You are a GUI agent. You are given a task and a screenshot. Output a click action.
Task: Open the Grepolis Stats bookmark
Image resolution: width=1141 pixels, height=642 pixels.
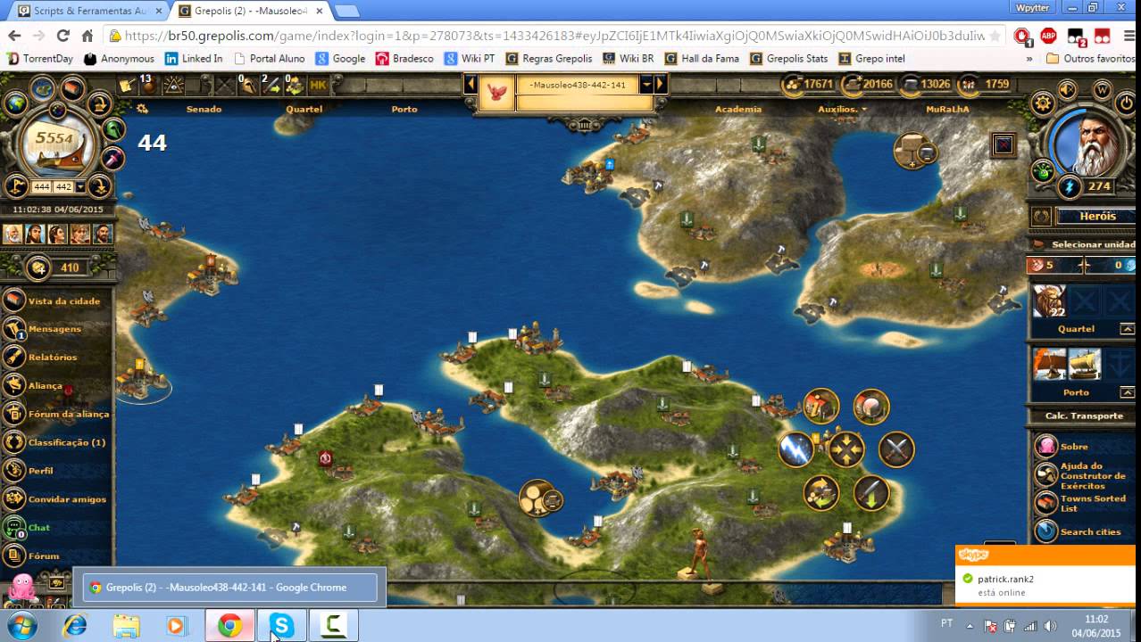tap(788, 59)
